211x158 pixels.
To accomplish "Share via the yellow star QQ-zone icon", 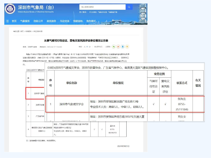I will point(127,47).
